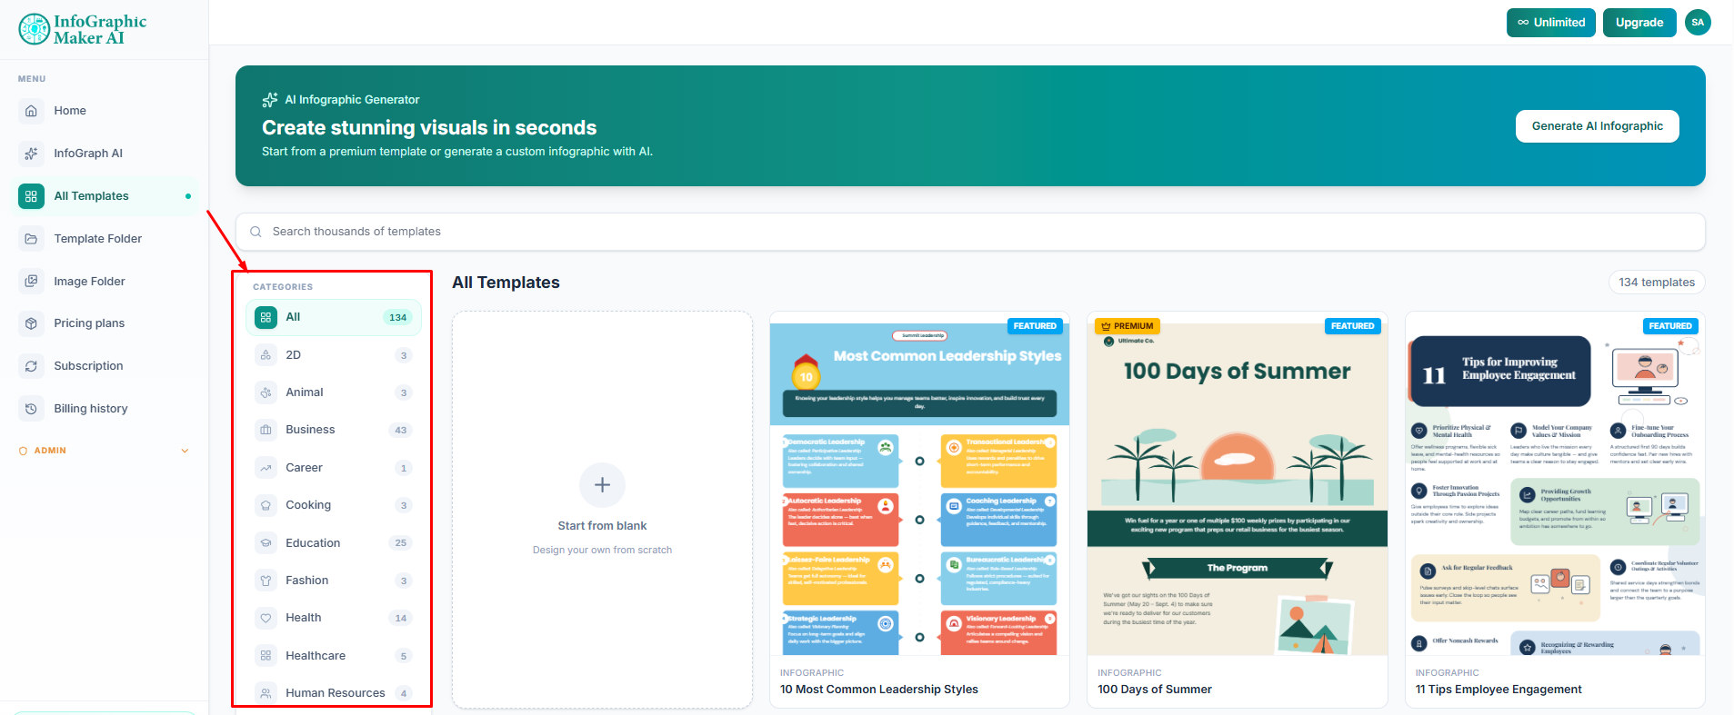This screenshot has width=1734, height=715.
Task: Click the Career category icon
Action: click(x=266, y=468)
